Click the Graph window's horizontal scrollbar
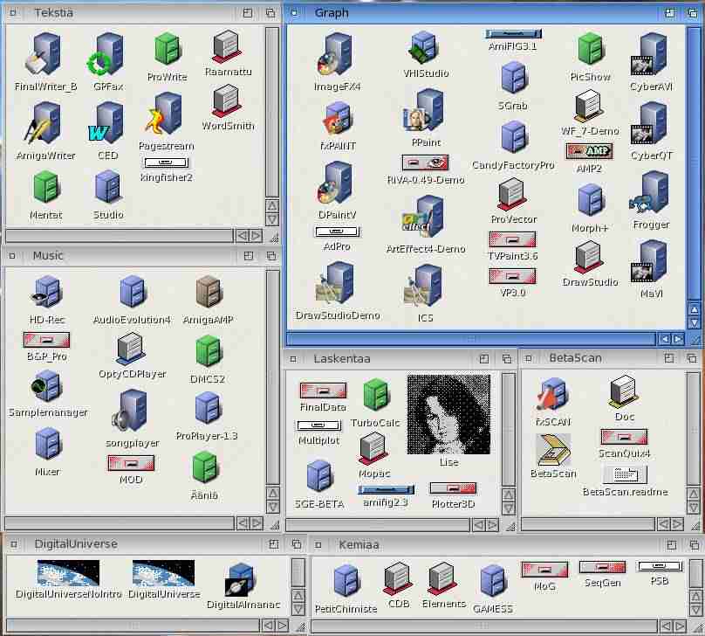This screenshot has height=636, width=705. click(x=471, y=338)
